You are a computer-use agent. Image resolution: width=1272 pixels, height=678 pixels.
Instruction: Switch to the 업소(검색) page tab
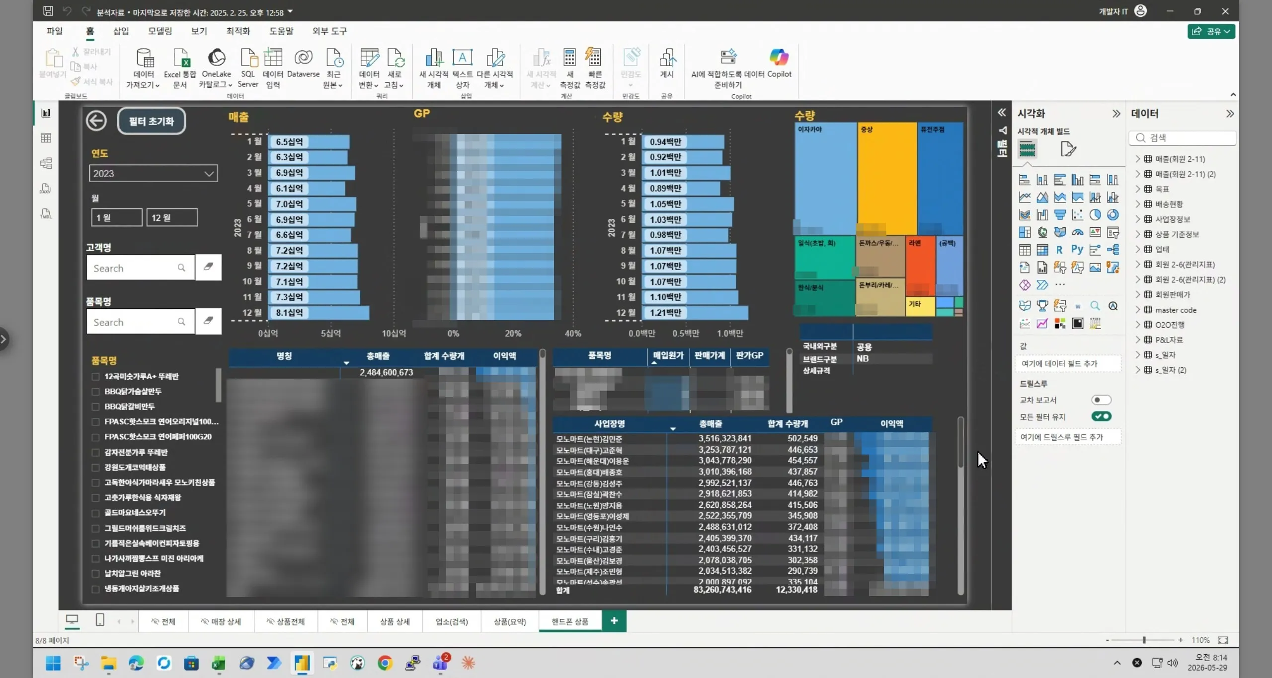452,621
